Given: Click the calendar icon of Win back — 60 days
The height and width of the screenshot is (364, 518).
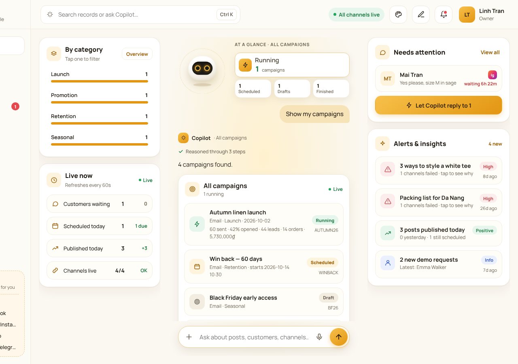Looking at the screenshot, I should [197, 267].
